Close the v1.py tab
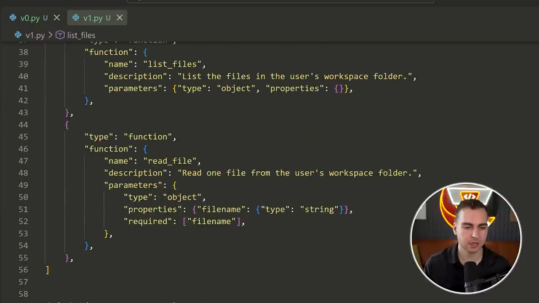Screen dimensions: 539x303 [x=120, y=18]
